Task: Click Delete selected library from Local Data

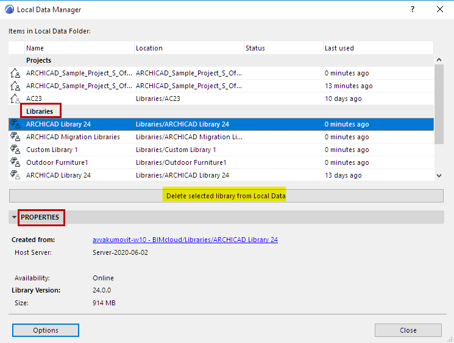Action: pyautogui.click(x=226, y=196)
